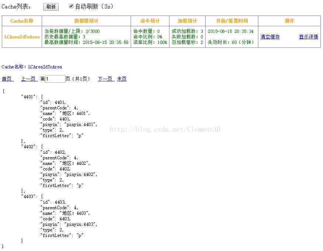The image size is (323, 251).
Task: Select the LCAreaIdToArea cache name cell
Action: (x=22, y=37)
